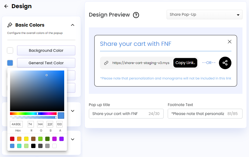
Task: Click the share-cart-staging link URL
Action: pos(141,63)
